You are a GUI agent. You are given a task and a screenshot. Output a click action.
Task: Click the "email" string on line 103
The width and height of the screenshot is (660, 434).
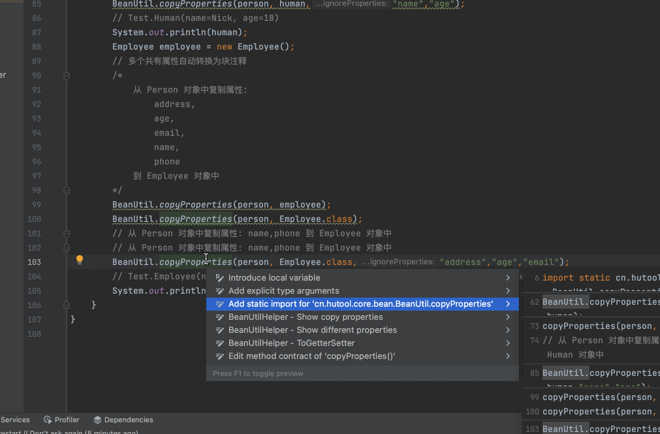(541, 262)
